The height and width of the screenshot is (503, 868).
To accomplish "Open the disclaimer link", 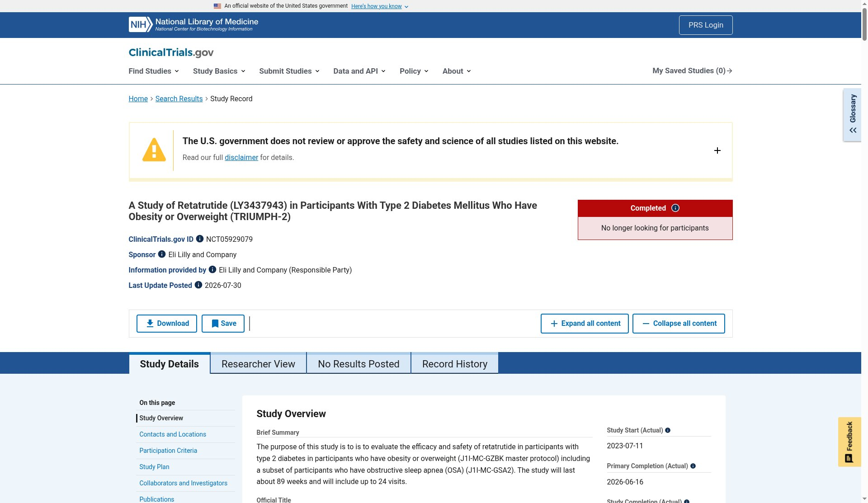I will (241, 157).
